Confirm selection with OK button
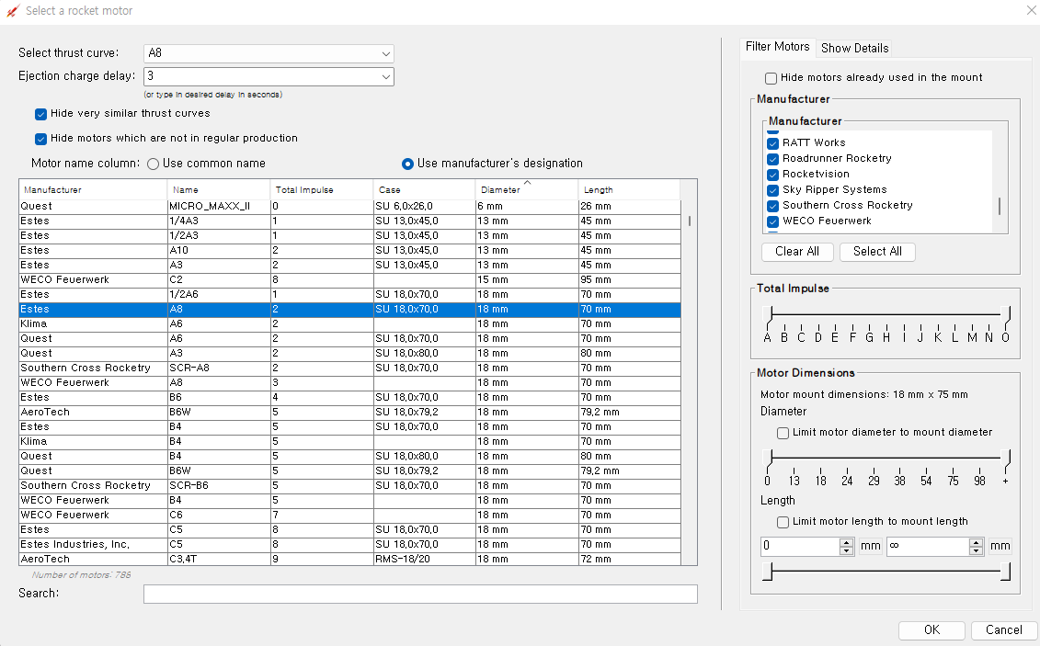This screenshot has height=646, width=1040. tap(931, 630)
